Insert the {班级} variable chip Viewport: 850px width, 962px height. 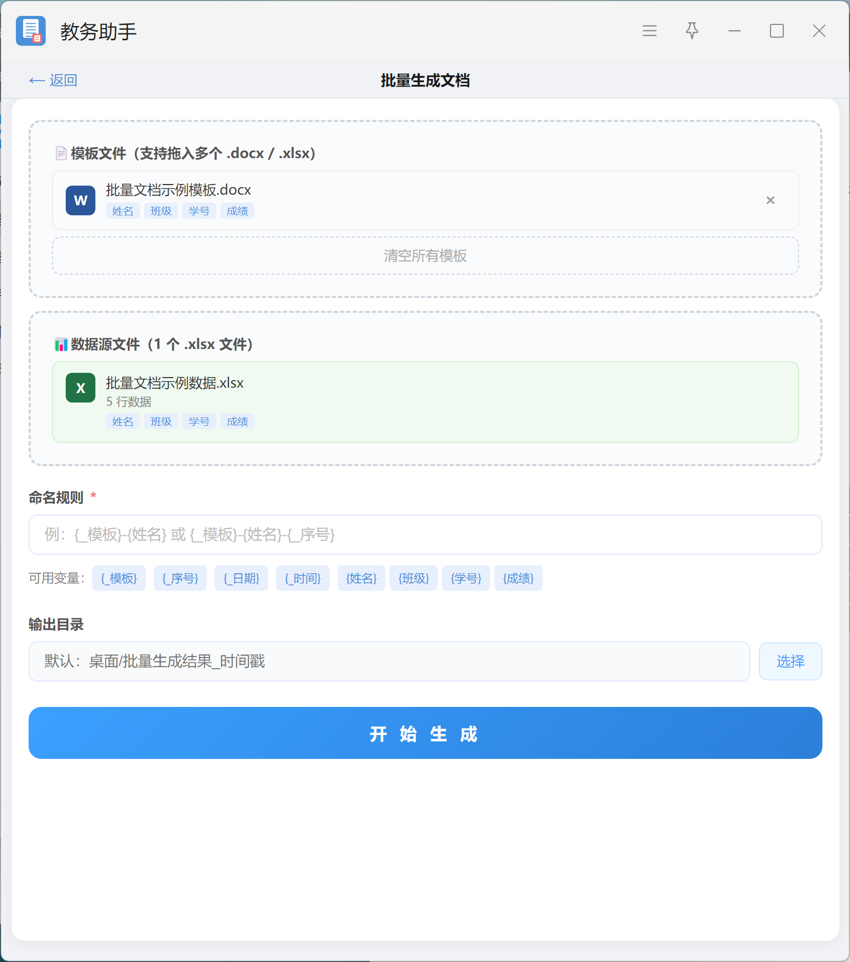(x=413, y=578)
